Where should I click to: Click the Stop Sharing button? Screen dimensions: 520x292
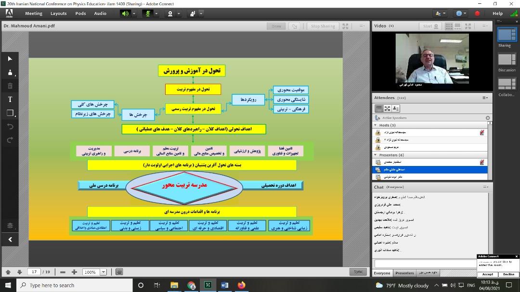pos(323,26)
